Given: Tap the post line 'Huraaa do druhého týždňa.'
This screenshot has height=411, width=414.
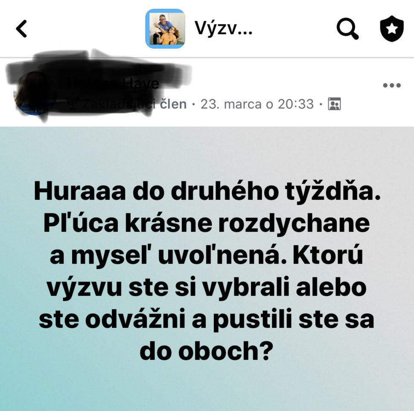Looking at the screenshot, I should coord(207,191).
